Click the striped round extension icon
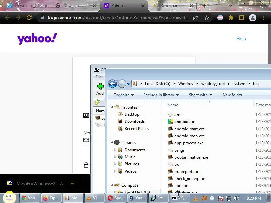This screenshot has height=203, width=271. [220, 18]
